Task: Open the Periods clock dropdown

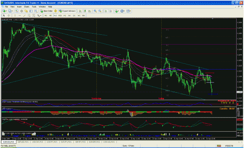Action: 123,11
